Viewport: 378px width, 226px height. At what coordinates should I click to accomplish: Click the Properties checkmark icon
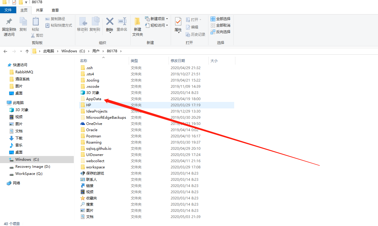tap(178, 21)
